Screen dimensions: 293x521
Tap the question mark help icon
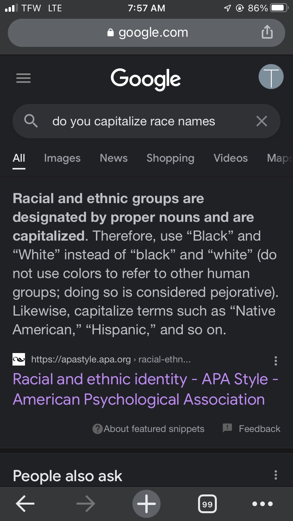pyautogui.click(x=97, y=429)
